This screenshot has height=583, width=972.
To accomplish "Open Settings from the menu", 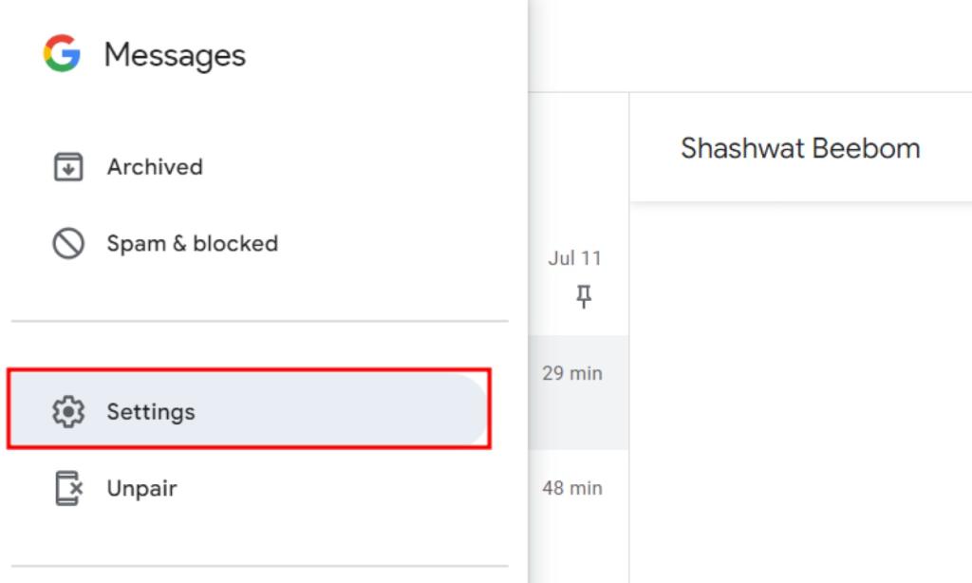I will point(152,411).
